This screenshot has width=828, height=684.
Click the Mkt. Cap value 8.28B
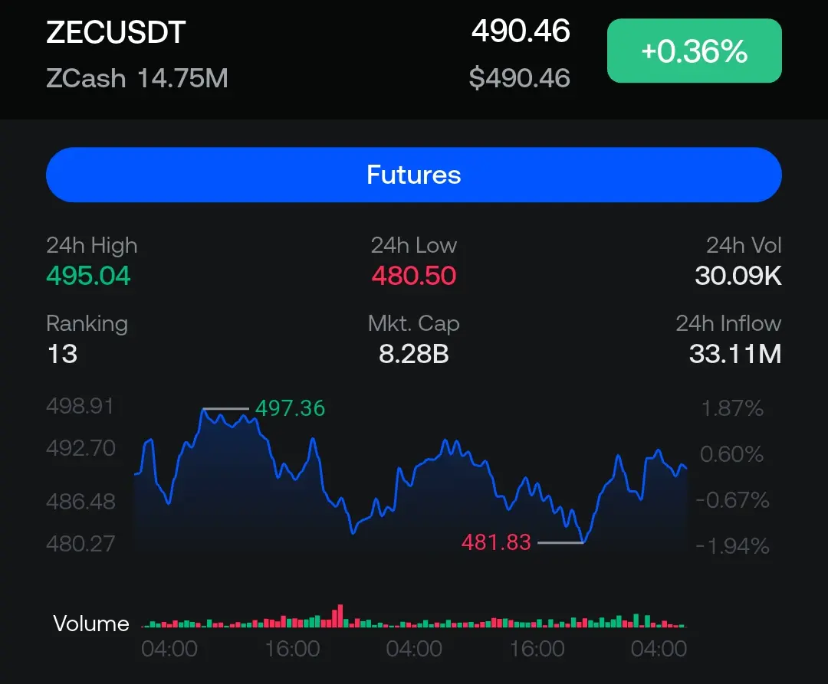click(x=413, y=354)
